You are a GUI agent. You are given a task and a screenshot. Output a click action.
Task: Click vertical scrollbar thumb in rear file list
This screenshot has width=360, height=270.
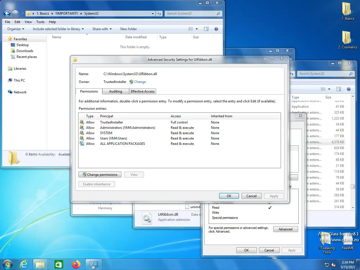(x=353, y=186)
